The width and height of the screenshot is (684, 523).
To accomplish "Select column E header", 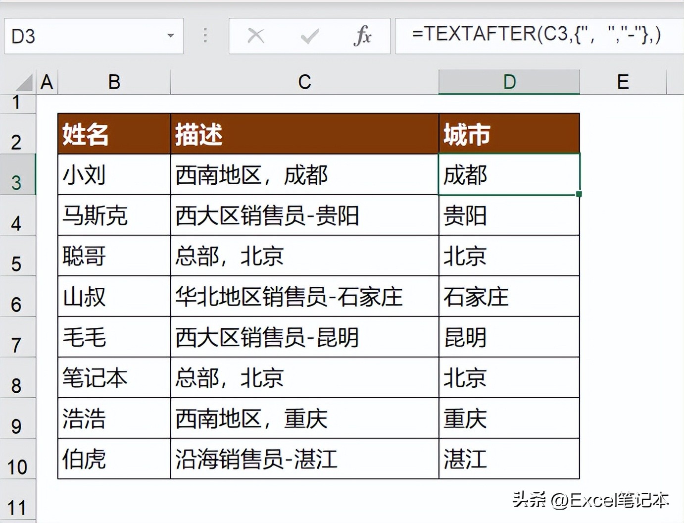I will click(x=623, y=82).
